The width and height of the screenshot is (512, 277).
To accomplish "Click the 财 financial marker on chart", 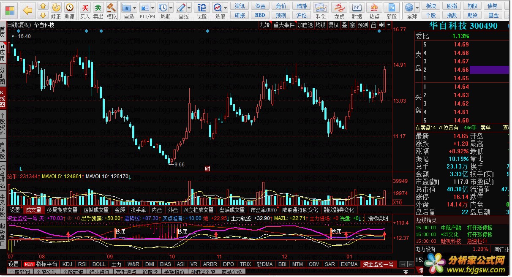I will pyautogui.click(x=207, y=168).
